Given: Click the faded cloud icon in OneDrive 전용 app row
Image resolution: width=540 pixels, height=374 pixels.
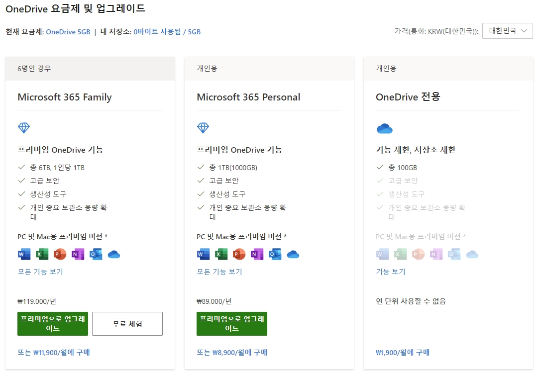Looking at the screenshot, I should (x=472, y=255).
